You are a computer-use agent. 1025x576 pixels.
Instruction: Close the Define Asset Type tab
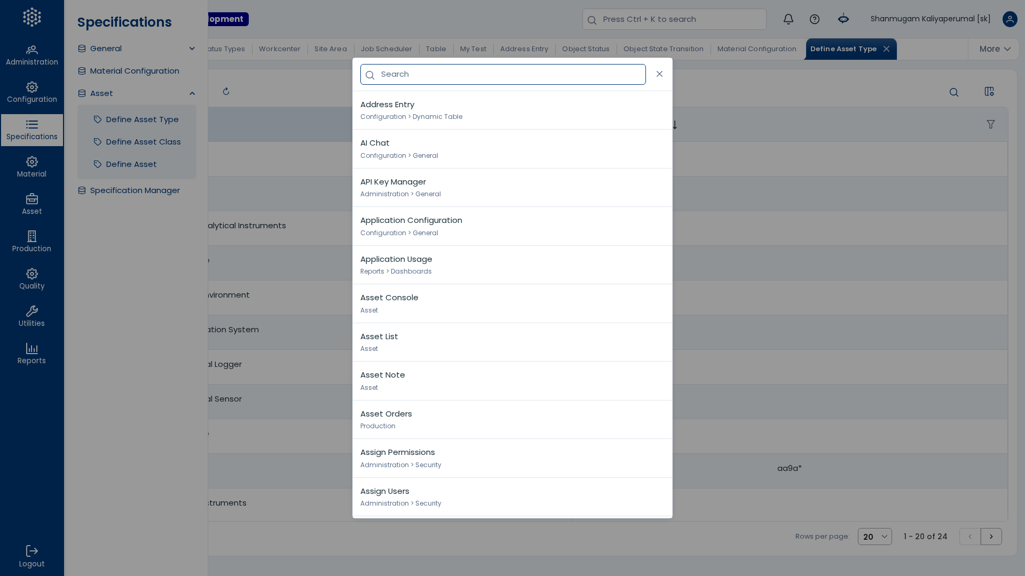(x=886, y=49)
